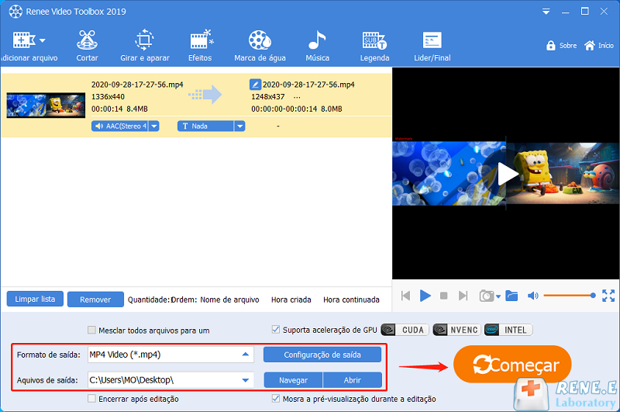Click the Remover button
Viewport: 620px width, 412px height.
[x=95, y=299]
